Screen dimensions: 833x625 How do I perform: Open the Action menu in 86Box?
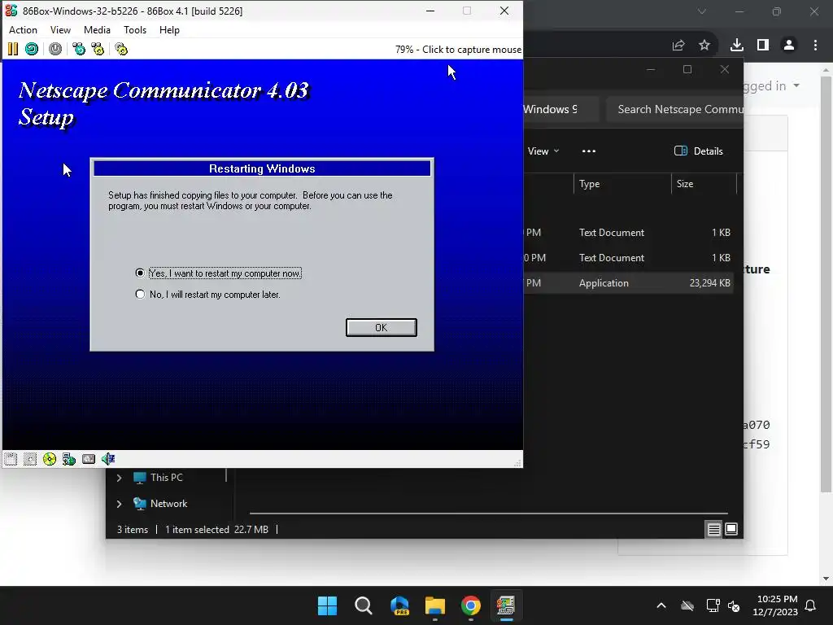tap(23, 30)
